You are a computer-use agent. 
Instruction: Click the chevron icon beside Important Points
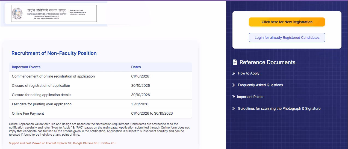(x=234, y=97)
